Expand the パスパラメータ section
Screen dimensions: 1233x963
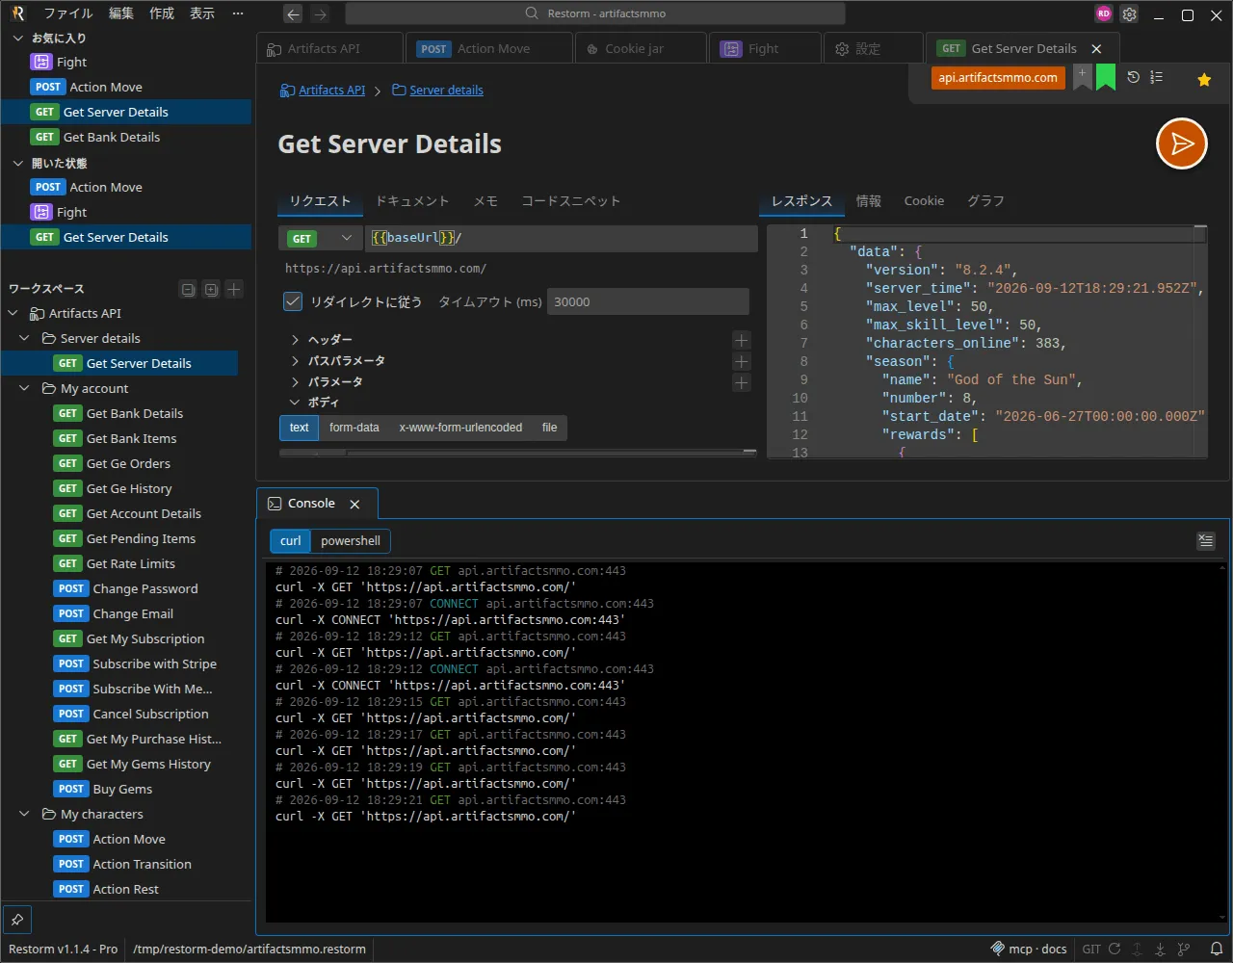click(x=295, y=361)
